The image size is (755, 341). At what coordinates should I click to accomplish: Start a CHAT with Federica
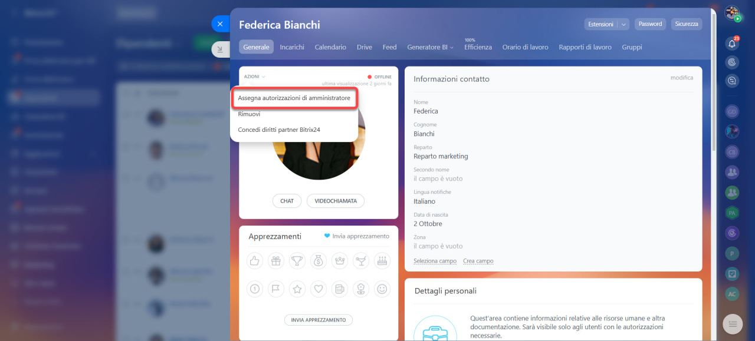coord(287,201)
